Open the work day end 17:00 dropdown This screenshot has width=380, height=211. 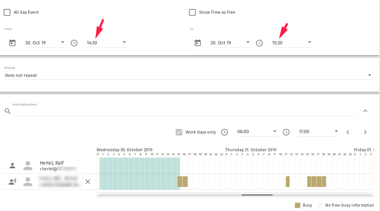pos(319,132)
